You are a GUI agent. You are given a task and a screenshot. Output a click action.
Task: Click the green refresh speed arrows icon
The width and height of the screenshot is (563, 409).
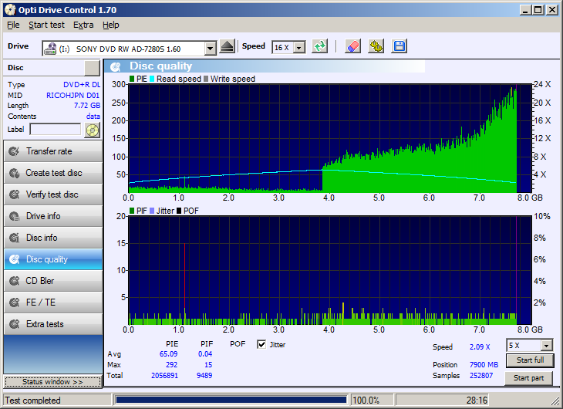(x=319, y=46)
